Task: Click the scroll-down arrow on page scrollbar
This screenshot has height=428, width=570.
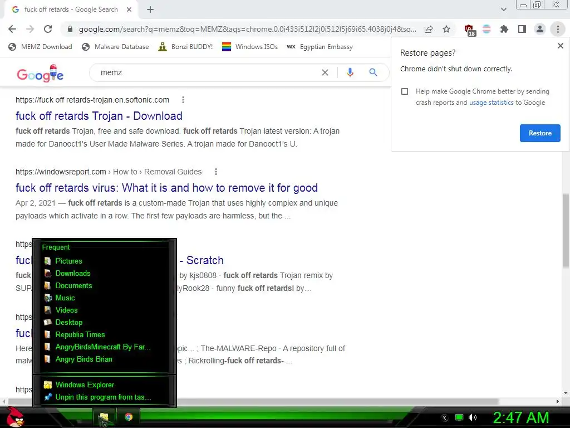Action: click(x=566, y=393)
